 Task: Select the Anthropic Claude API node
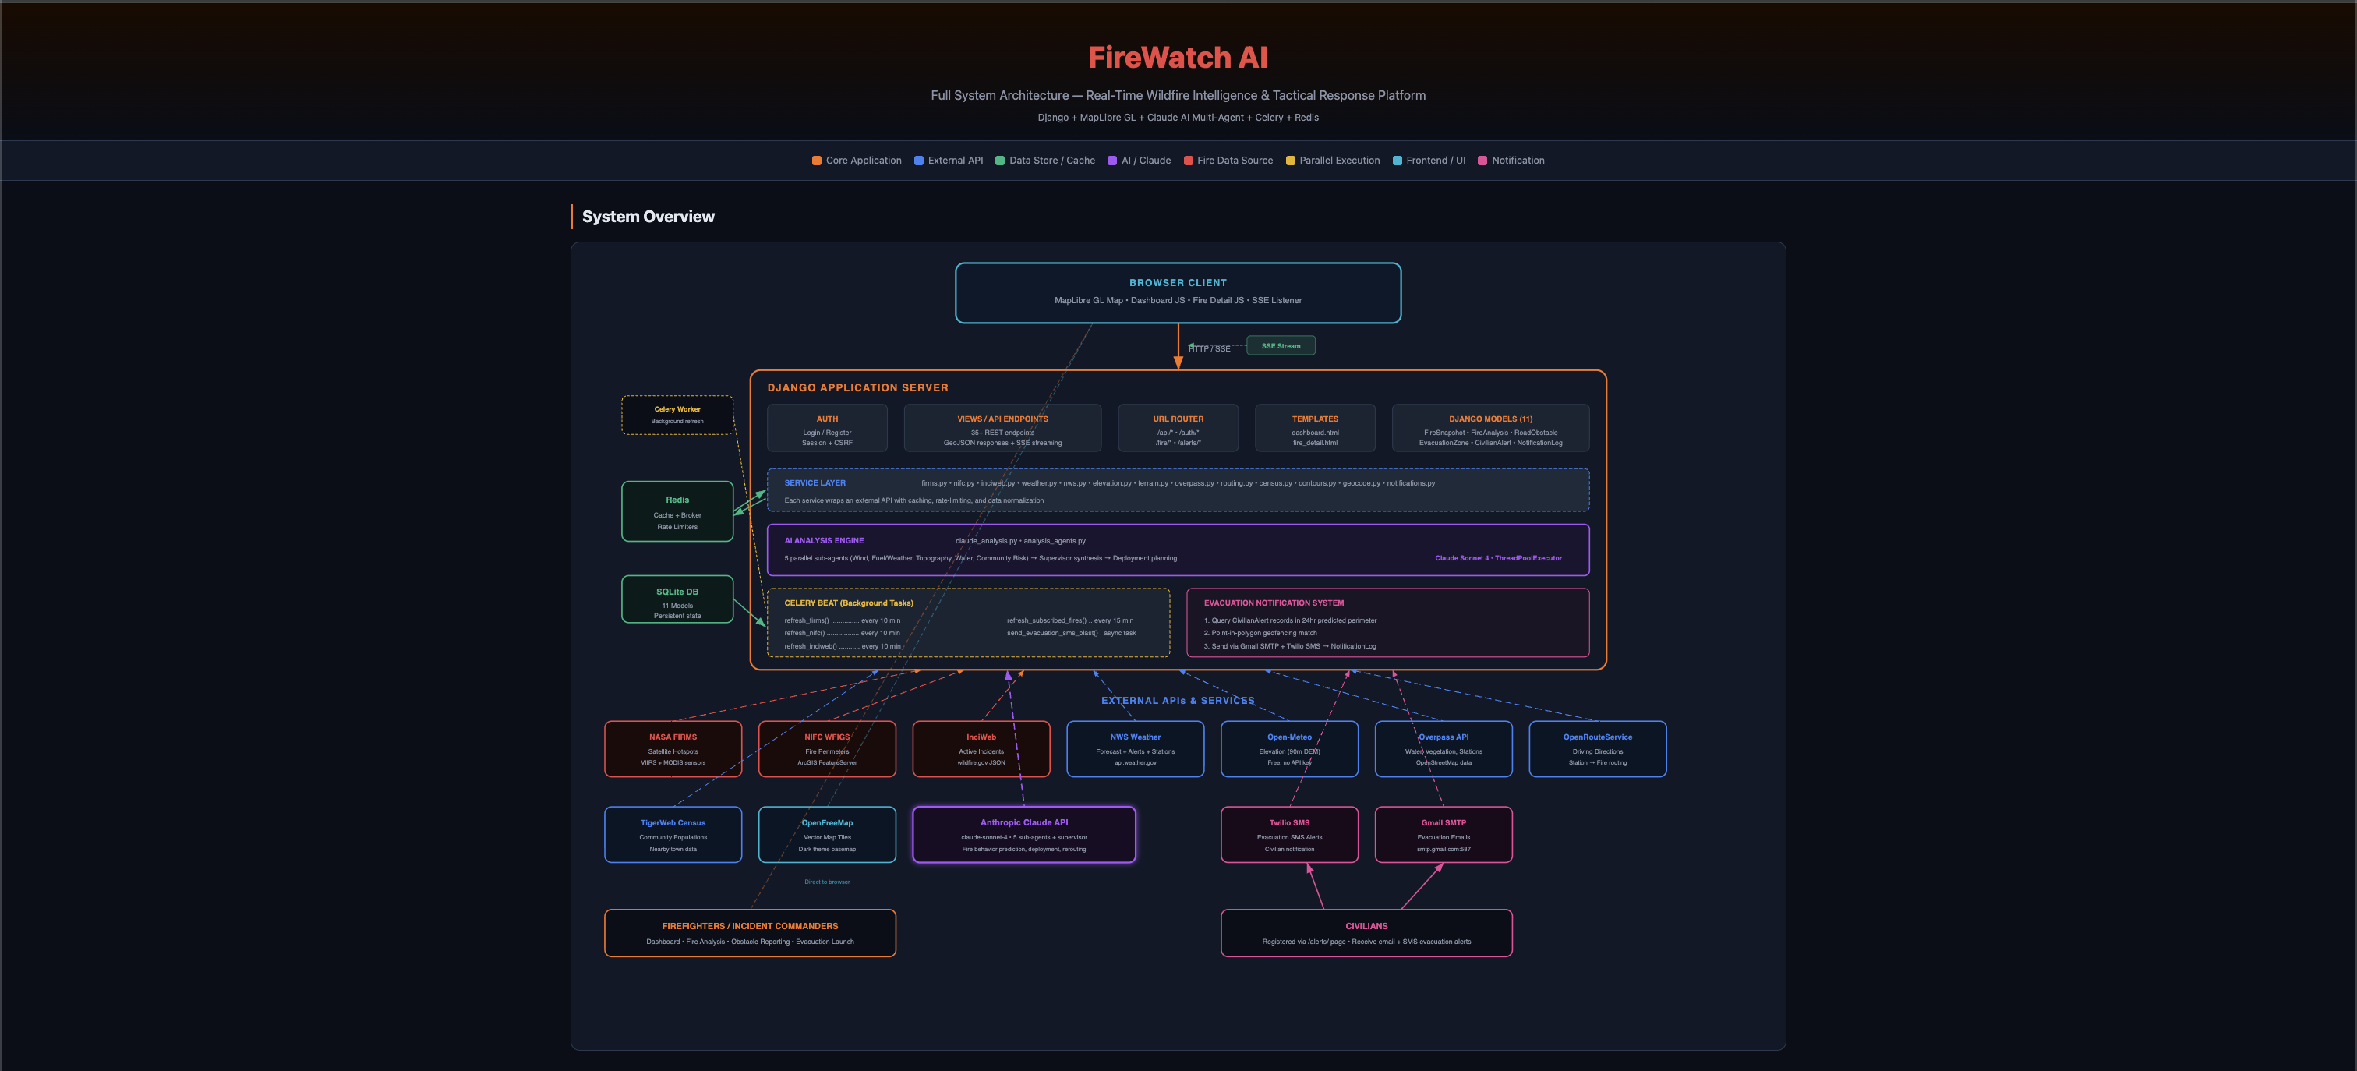pyautogui.click(x=1024, y=834)
